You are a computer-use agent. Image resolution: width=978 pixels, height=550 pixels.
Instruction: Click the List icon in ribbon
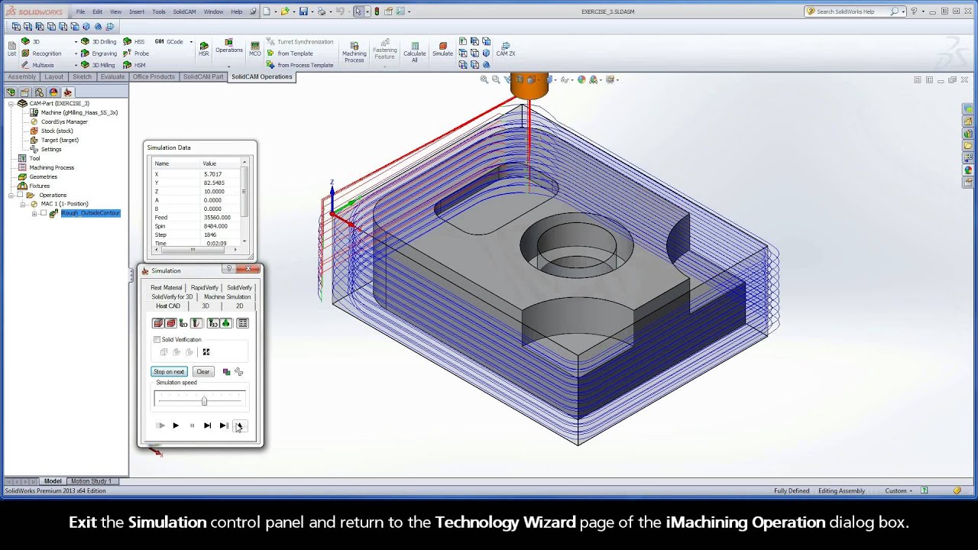coord(11,49)
